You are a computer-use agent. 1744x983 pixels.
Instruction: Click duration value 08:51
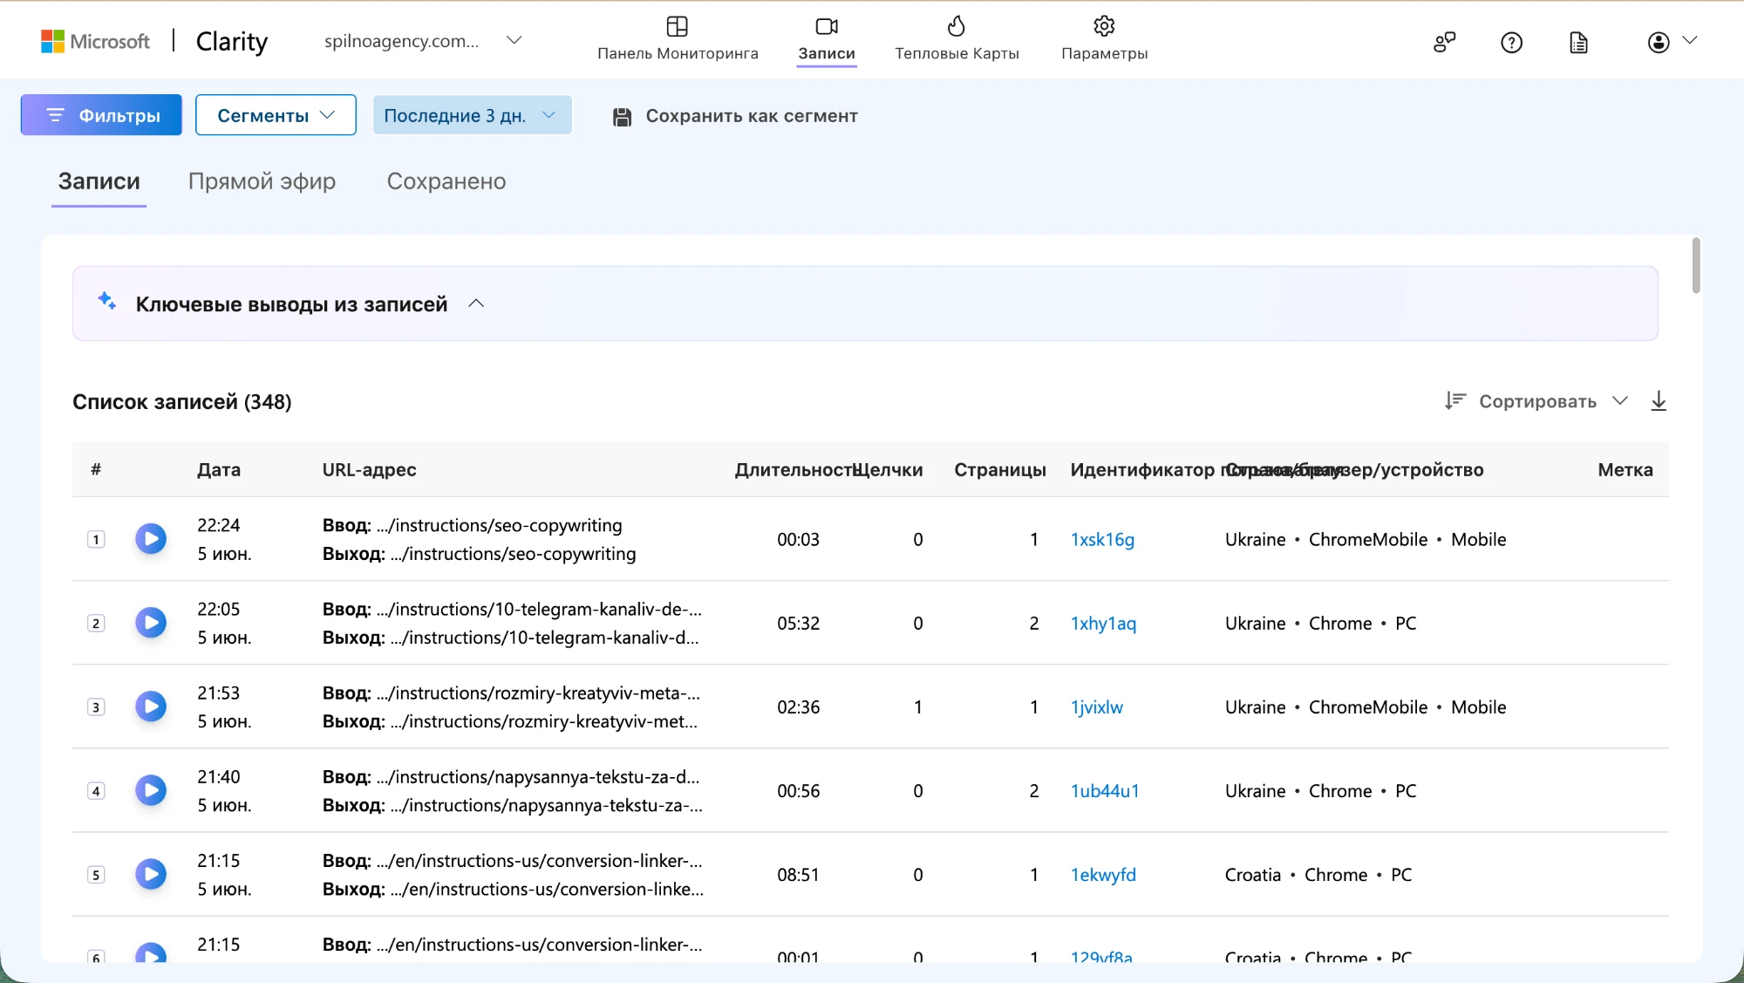(798, 874)
